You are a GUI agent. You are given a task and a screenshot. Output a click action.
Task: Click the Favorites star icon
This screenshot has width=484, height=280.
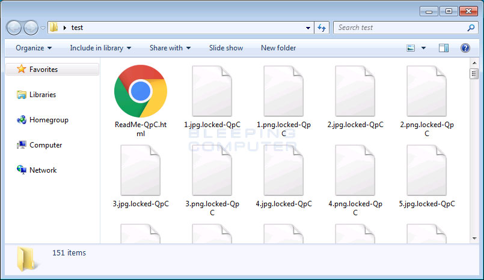(x=21, y=69)
